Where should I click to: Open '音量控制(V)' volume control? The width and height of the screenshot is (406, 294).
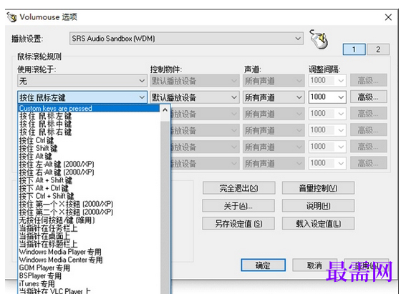[x=318, y=188]
